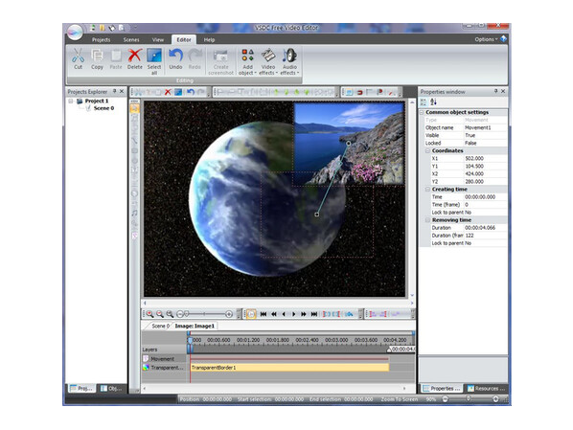Switch to the Scene 0 timeline tab
The image size is (573, 430).
coord(160,326)
